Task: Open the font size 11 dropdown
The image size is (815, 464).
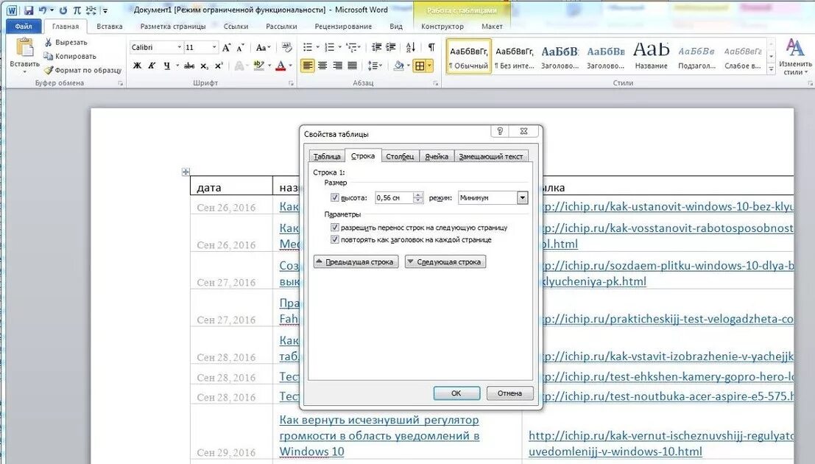Action: pyautogui.click(x=214, y=47)
